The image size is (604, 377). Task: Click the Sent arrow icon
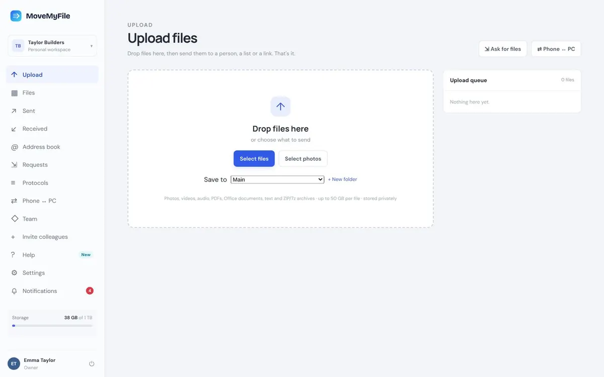[14, 111]
